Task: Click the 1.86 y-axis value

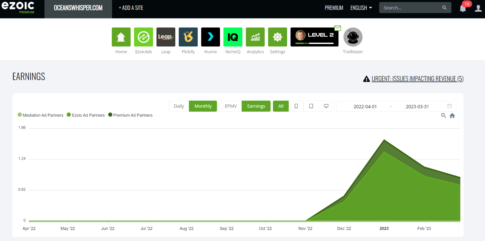Action: [22, 128]
